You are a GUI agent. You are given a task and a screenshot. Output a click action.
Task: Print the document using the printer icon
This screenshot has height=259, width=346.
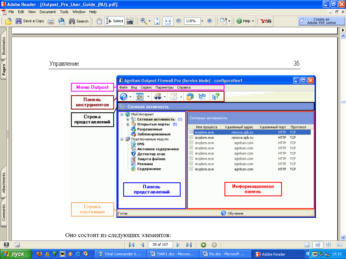click(51, 21)
